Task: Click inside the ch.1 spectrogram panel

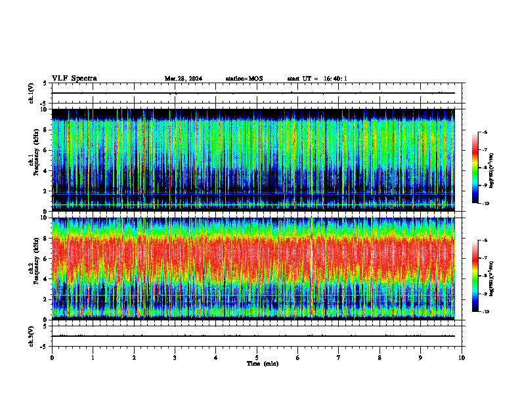Action: [x=253, y=160]
